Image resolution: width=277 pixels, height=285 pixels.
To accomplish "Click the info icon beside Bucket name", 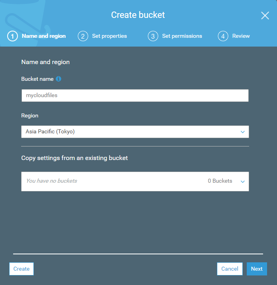I will tap(59, 79).
